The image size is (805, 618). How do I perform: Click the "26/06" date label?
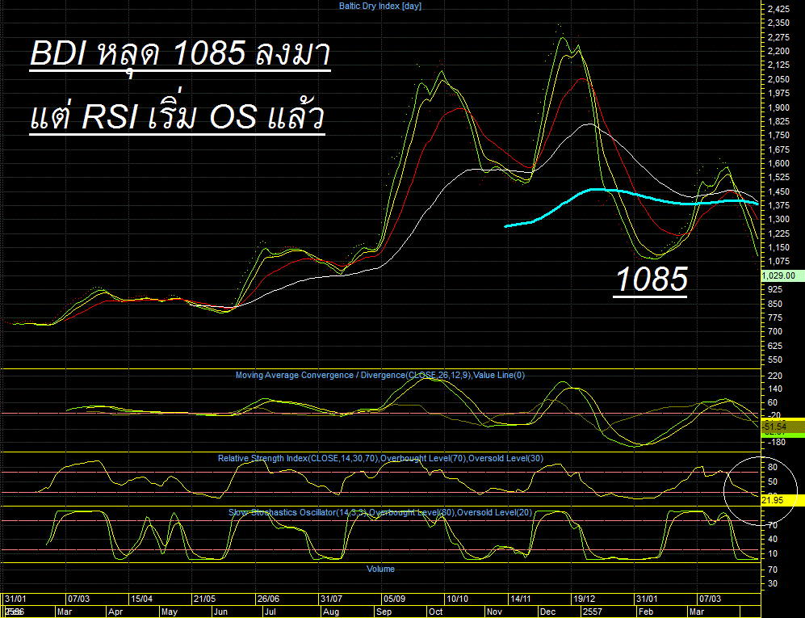coord(269,599)
